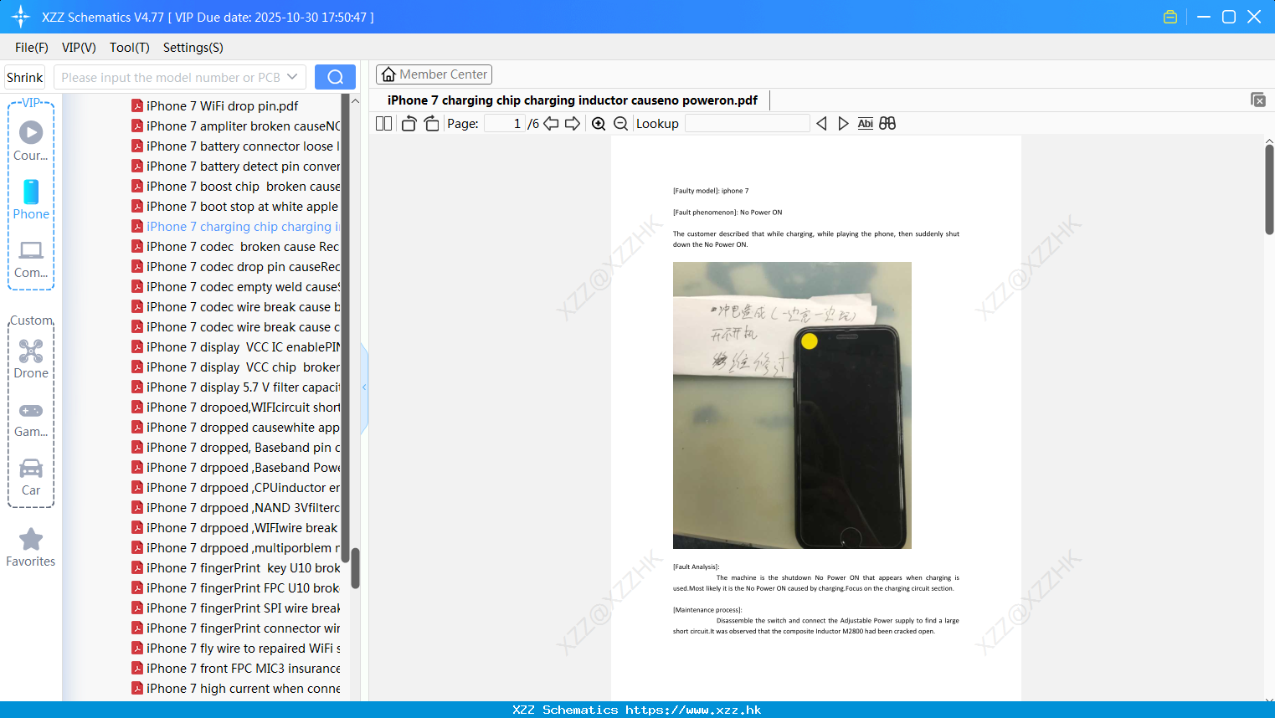The width and height of the screenshot is (1275, 718).
Task: Find next lookup match triangle
Action: 843,124
